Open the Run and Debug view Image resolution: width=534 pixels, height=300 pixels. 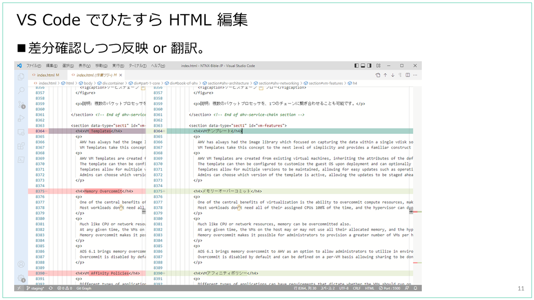coord(20,119)
